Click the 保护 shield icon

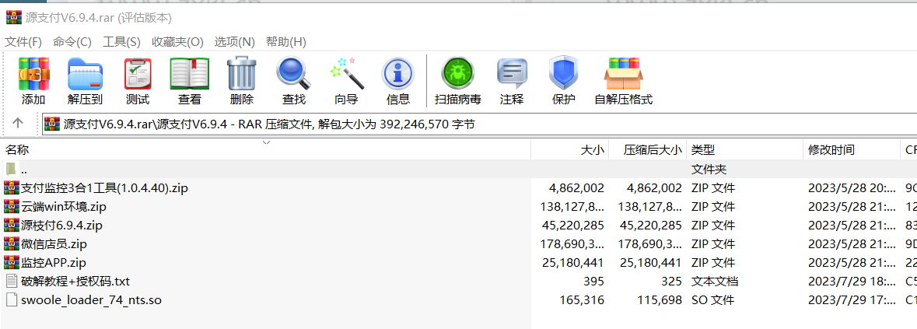pos(563,74)
